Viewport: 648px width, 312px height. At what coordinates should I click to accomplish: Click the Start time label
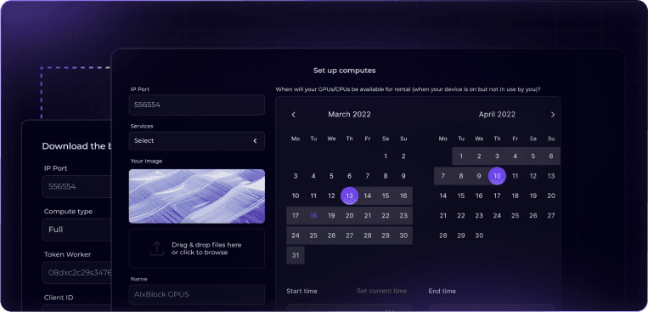coord(301,291)
